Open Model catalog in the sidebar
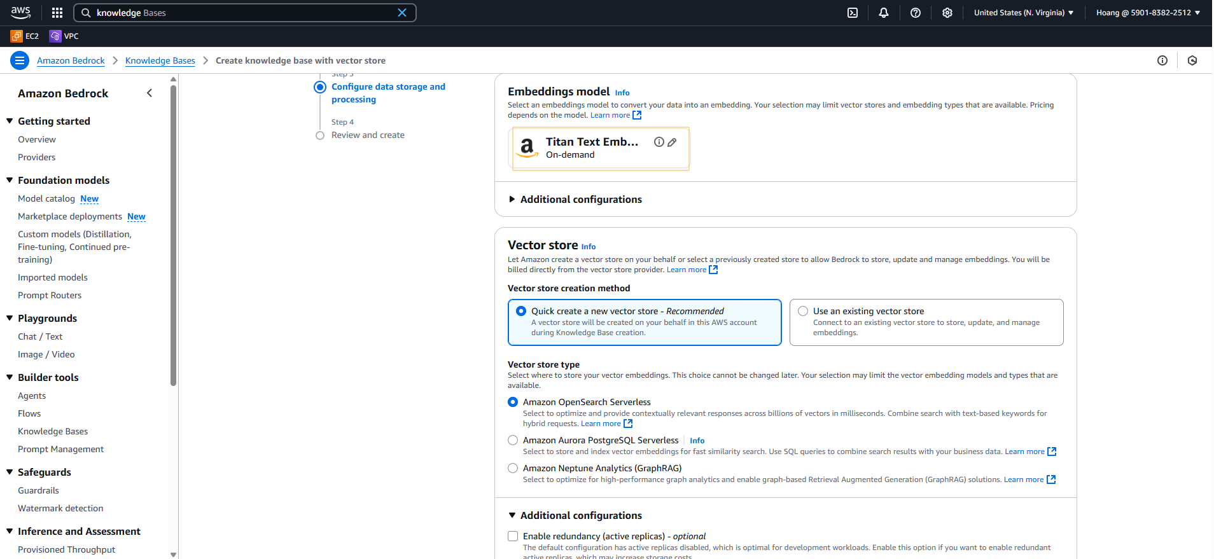Screen dimensions: 1214x559 [x=46, y=198]
